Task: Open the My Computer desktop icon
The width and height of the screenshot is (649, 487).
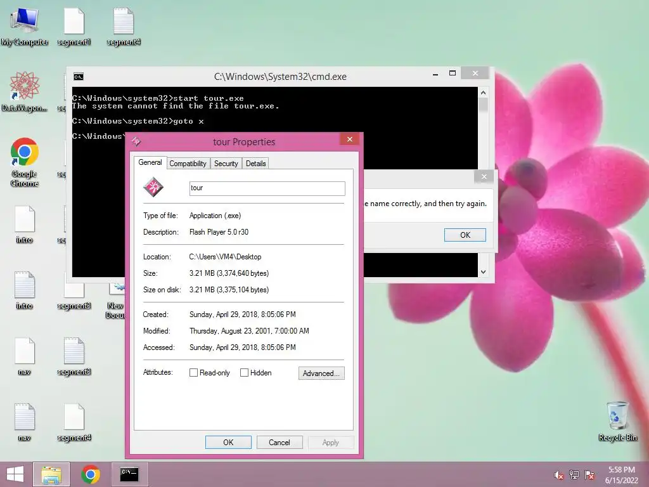Action: [x=25, y=25]
